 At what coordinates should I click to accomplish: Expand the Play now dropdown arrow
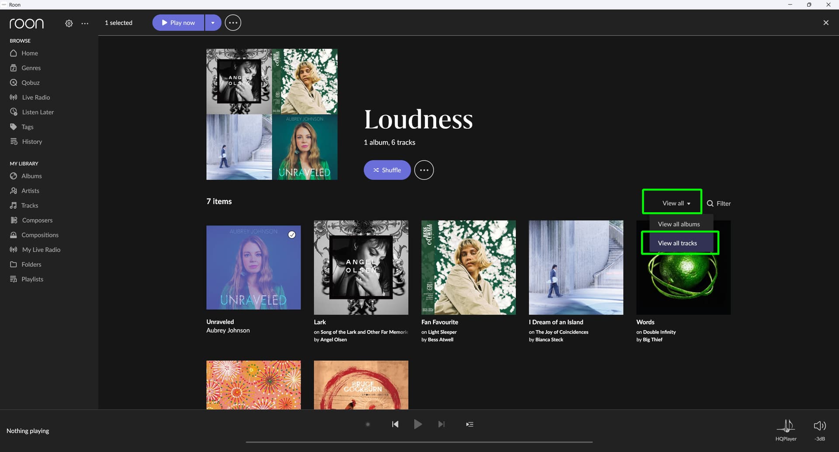point(213,23)
